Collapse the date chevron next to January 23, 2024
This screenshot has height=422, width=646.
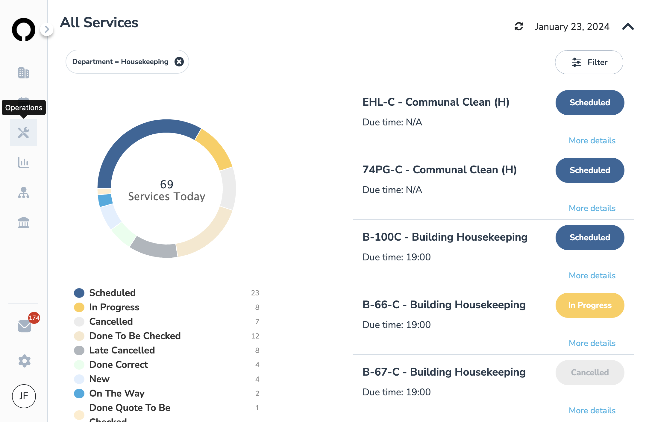tap(628, 27)
